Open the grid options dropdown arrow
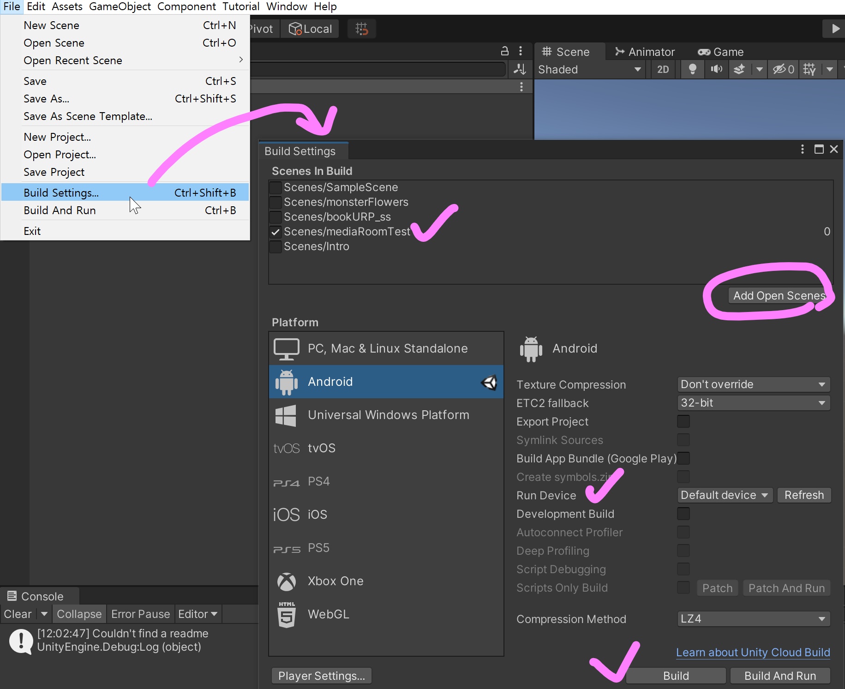The width and height of the screenshot is (845, 689). click(x=830, y=69)
